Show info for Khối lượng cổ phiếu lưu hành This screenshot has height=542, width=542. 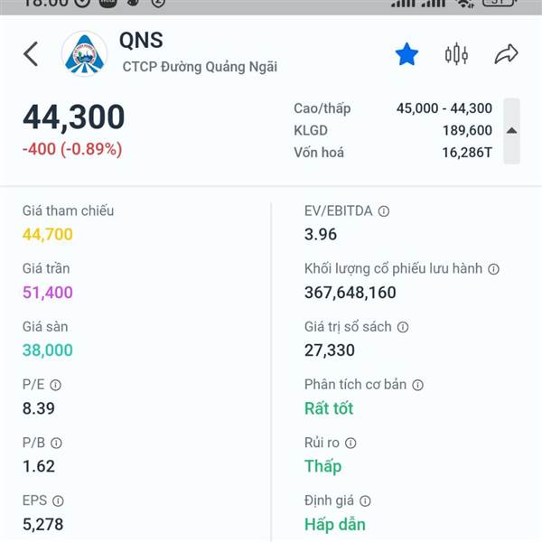(494, 269)
